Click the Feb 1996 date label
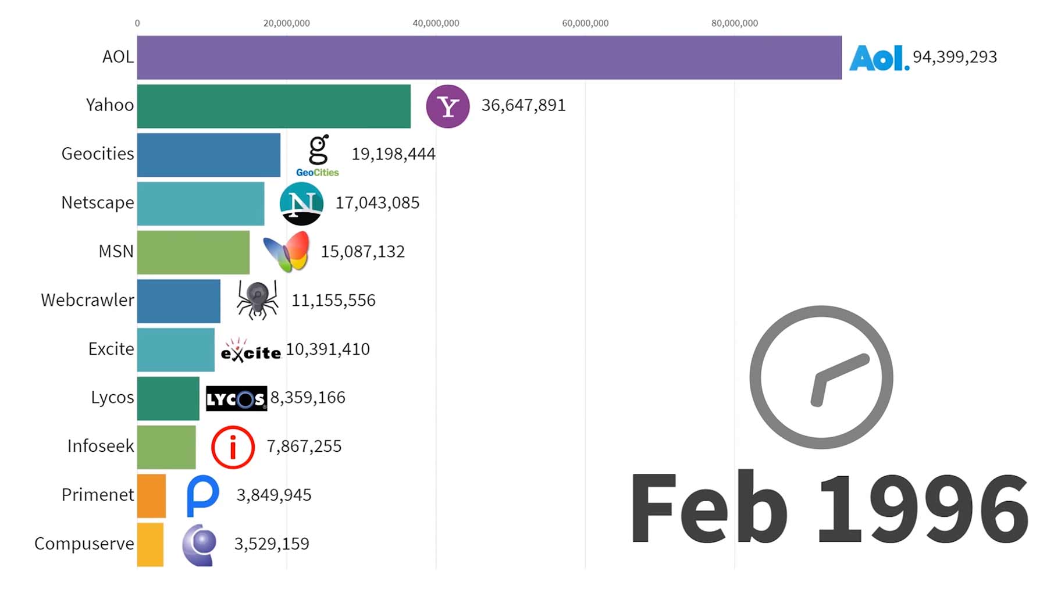Viewport: 1047px width, 589px height. point(829,509)
